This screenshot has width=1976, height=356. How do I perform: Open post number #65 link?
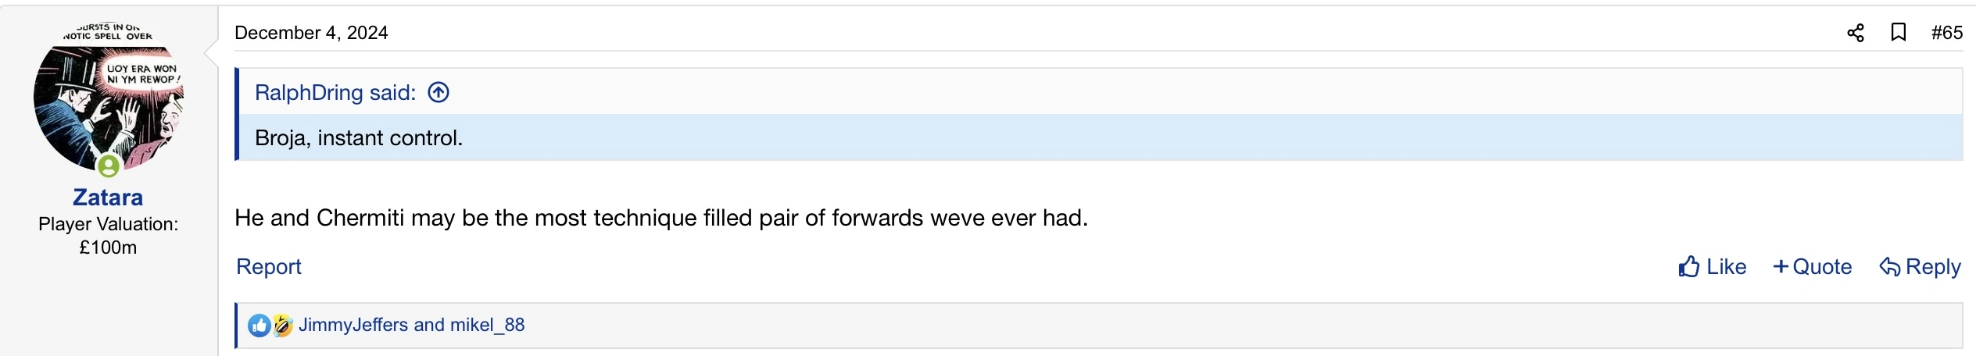point(1946,33)
